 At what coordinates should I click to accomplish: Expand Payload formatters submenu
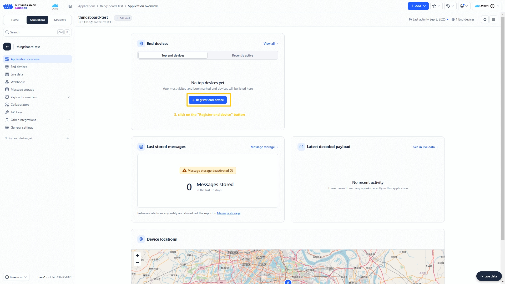(x=69, y=97)
